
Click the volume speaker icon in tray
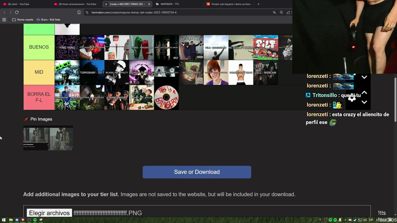coord(365,220)
